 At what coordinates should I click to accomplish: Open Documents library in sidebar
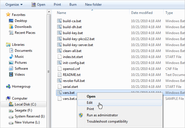click(x=23, y=51)
